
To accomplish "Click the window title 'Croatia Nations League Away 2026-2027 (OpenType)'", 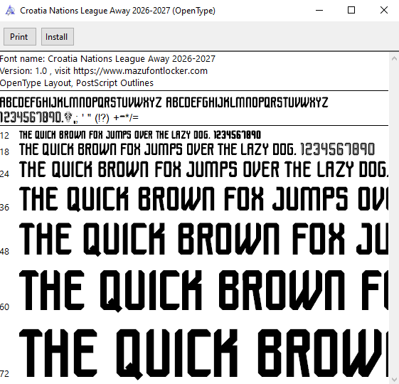I will pyautogui.click(x=117, y=11).
